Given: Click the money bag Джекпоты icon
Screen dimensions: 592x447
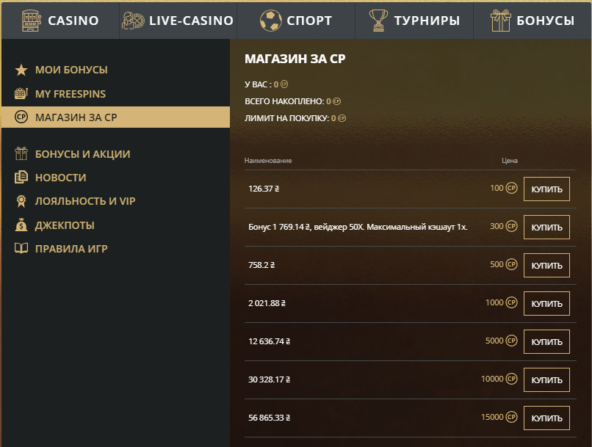Looking at the screenshot, I should pos(21,225).
